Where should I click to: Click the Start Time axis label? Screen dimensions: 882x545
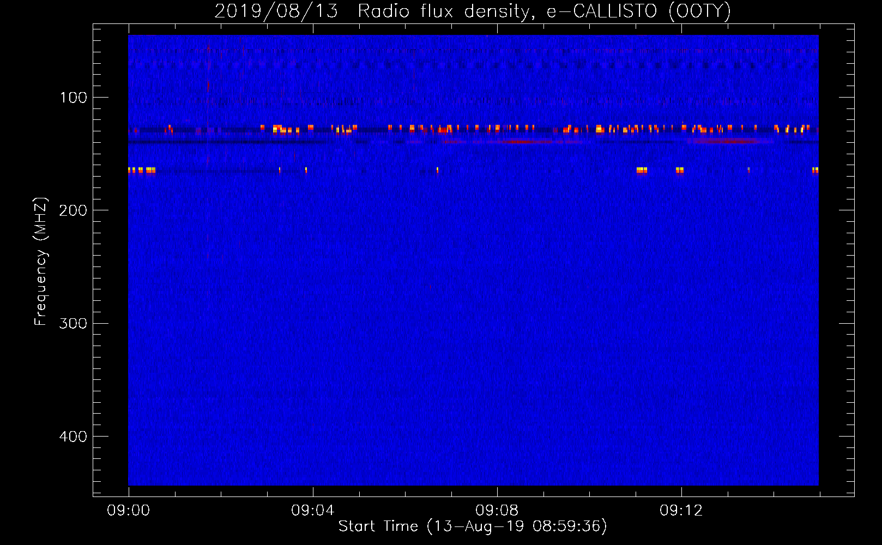[x=473, y=526]
